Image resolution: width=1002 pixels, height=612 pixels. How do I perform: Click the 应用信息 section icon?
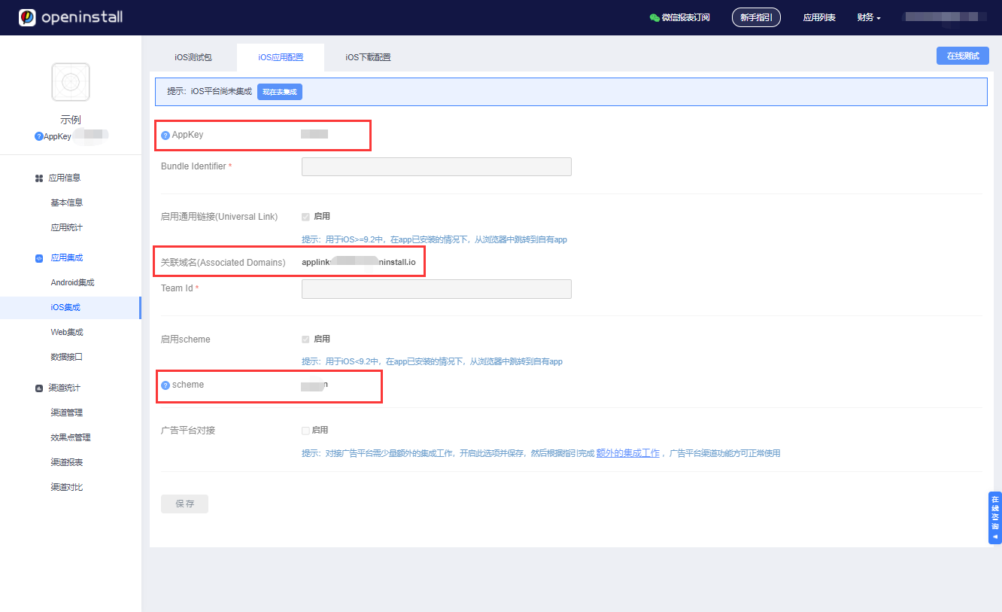click(39, 178)
